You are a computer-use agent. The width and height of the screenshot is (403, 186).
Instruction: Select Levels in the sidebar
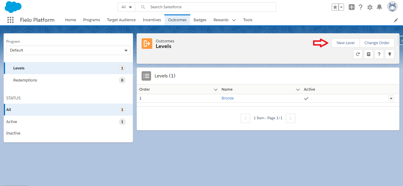pyautogui.click(x=68, y=68)
